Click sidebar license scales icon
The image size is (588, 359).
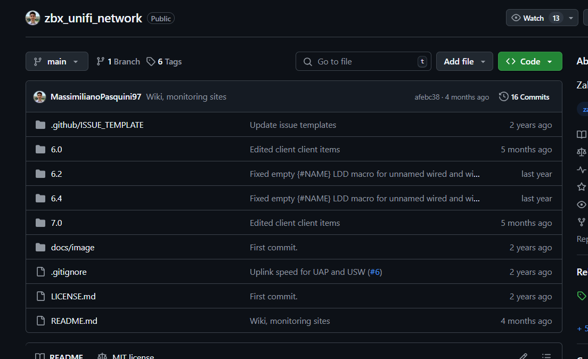(x=581, y=152)
